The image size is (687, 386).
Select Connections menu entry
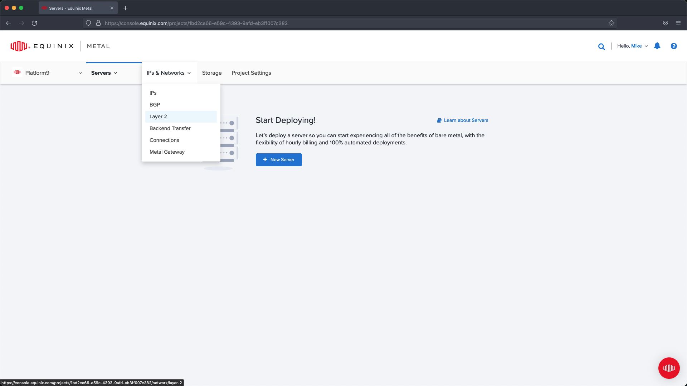coord(181,140)
